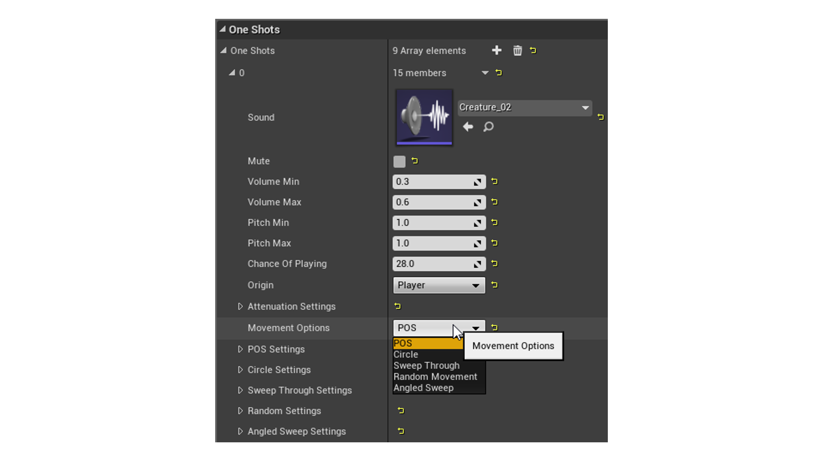
Task: Collapse array element 0
Action: coord(232,73)
